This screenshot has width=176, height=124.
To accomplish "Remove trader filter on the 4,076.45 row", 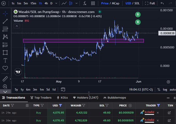I will [x=158, y=121].
